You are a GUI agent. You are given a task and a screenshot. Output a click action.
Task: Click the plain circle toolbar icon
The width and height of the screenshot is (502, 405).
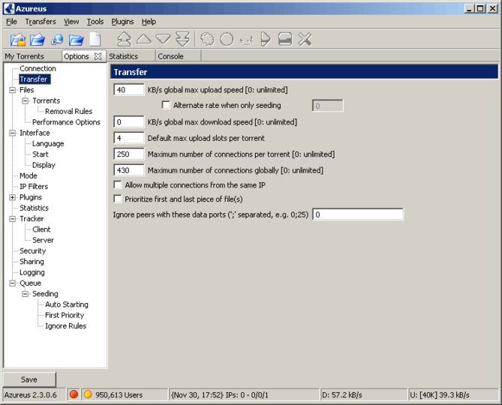227,39
